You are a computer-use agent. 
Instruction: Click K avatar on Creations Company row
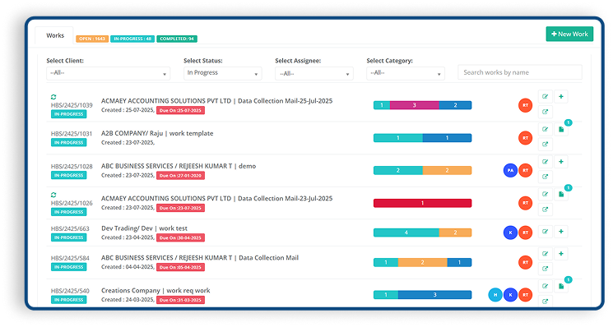[510, 295]
